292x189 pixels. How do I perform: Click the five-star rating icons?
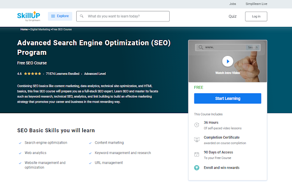click(32, 74)
